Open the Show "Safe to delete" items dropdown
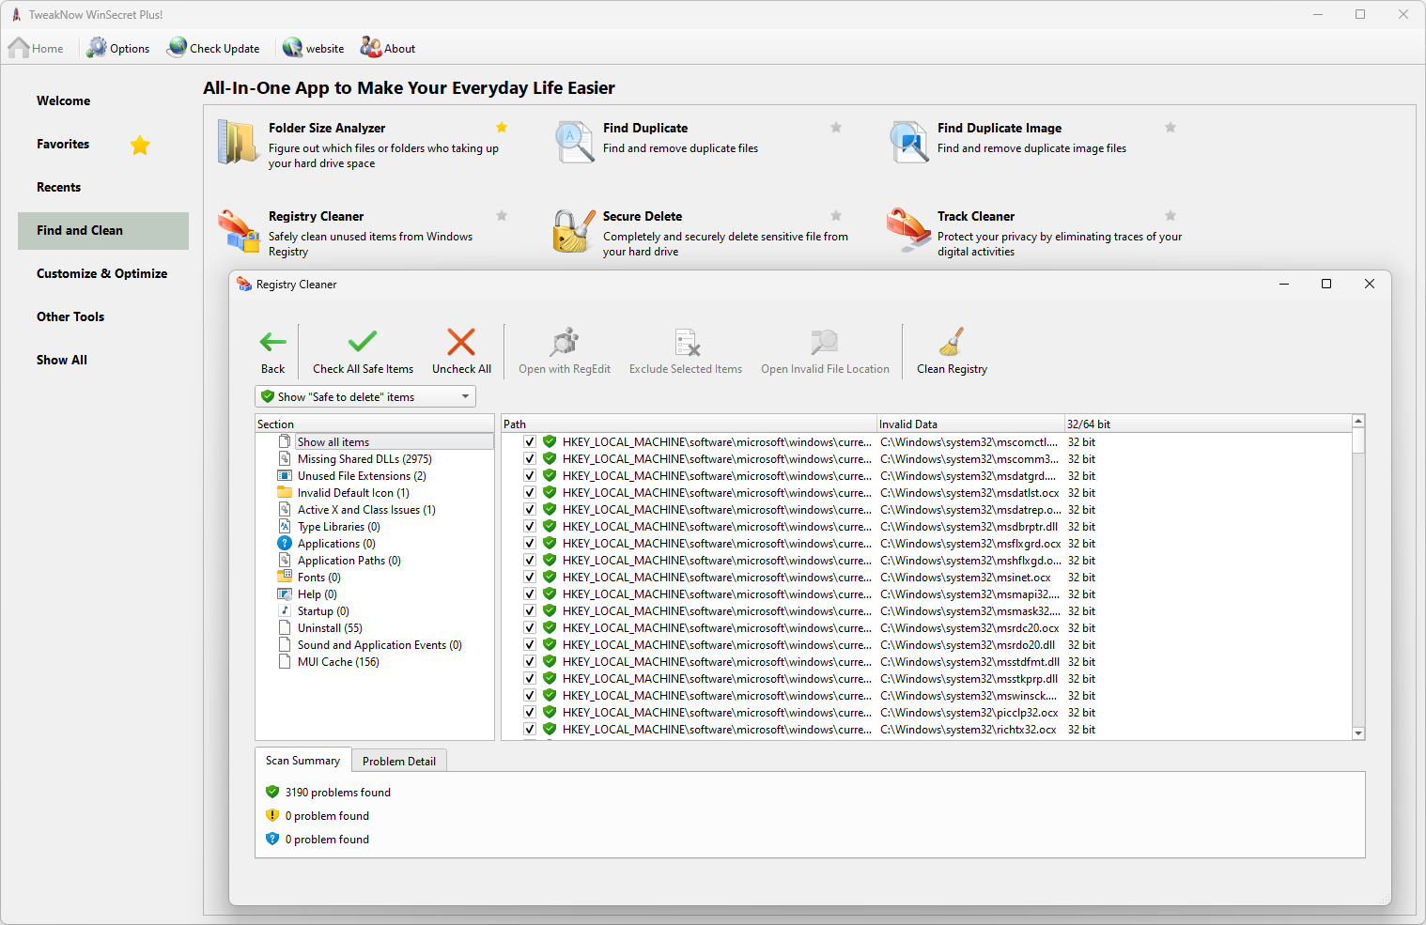The height and width of the screenshot is (925, 1426). click(365, 397)
